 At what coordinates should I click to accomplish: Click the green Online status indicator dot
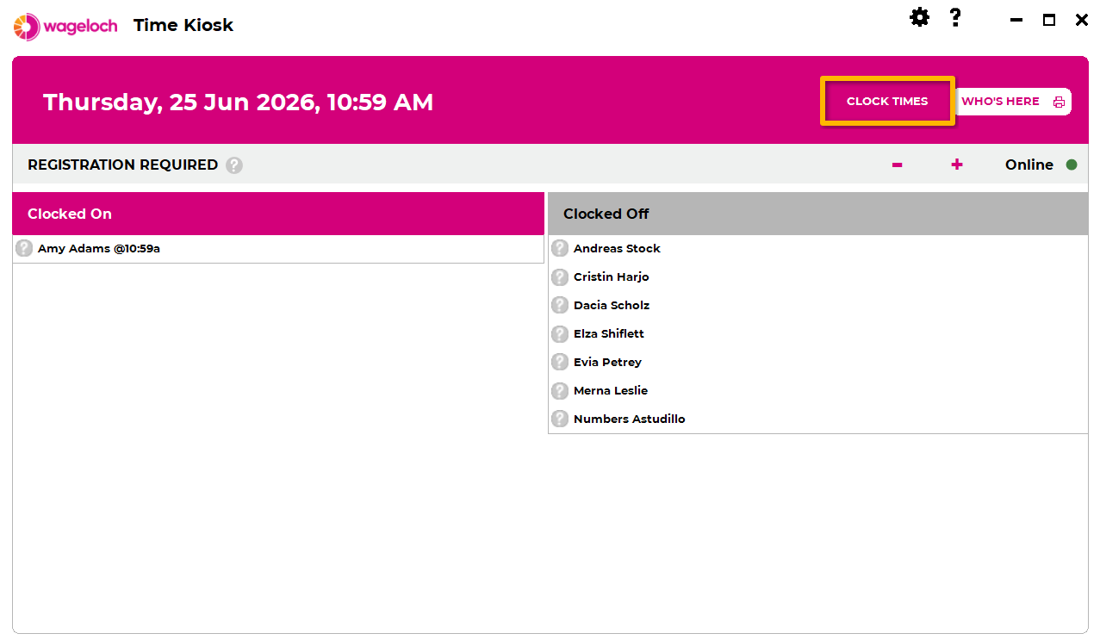[x=1072, y=165]
